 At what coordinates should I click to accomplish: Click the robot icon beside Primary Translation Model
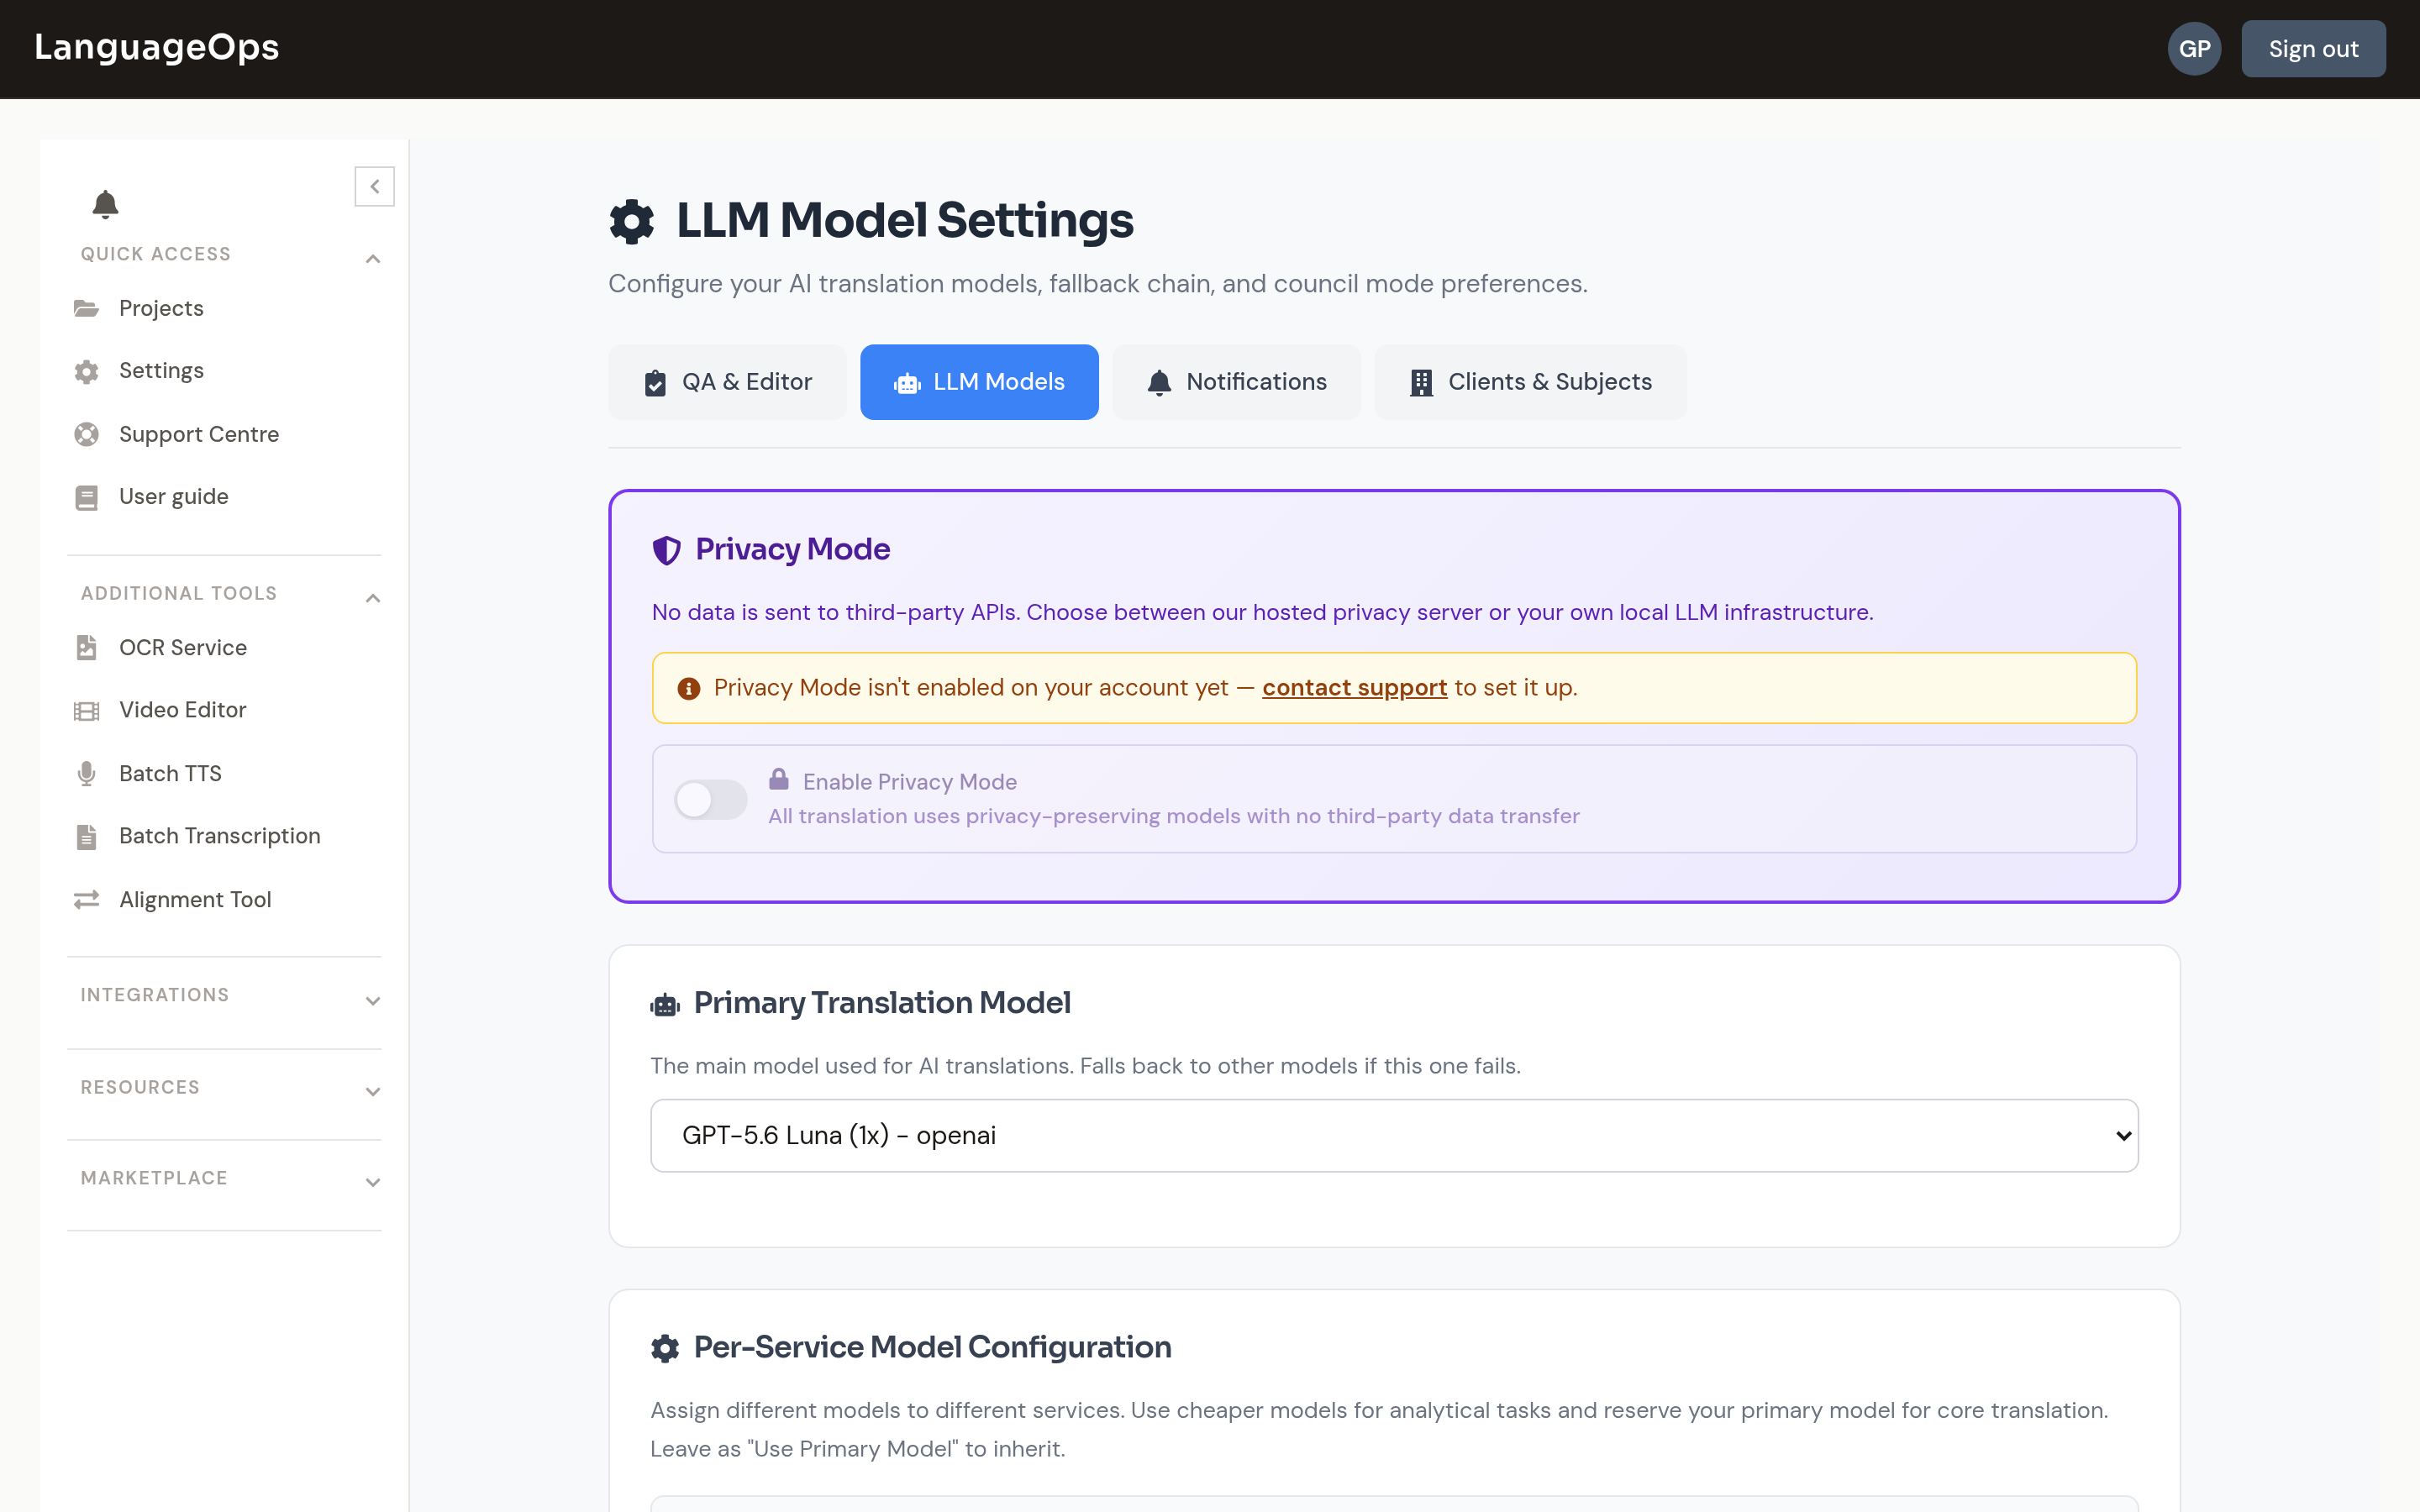pos(665,1004)
